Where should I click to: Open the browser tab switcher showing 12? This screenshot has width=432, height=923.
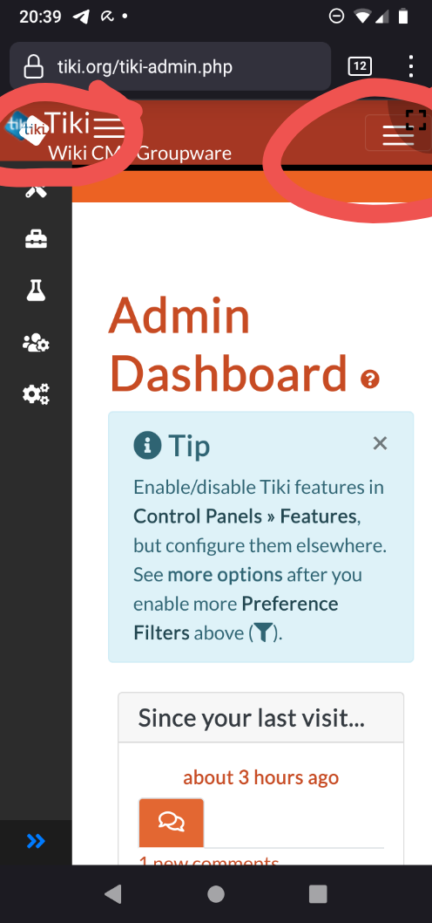[x=360, y=66]
